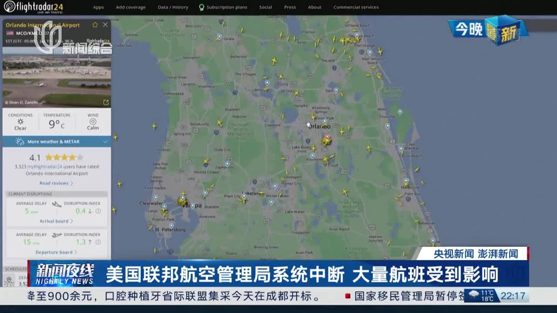Close the Orlando International Airport panel
557x313 pixels.
[x=105, y=25]
